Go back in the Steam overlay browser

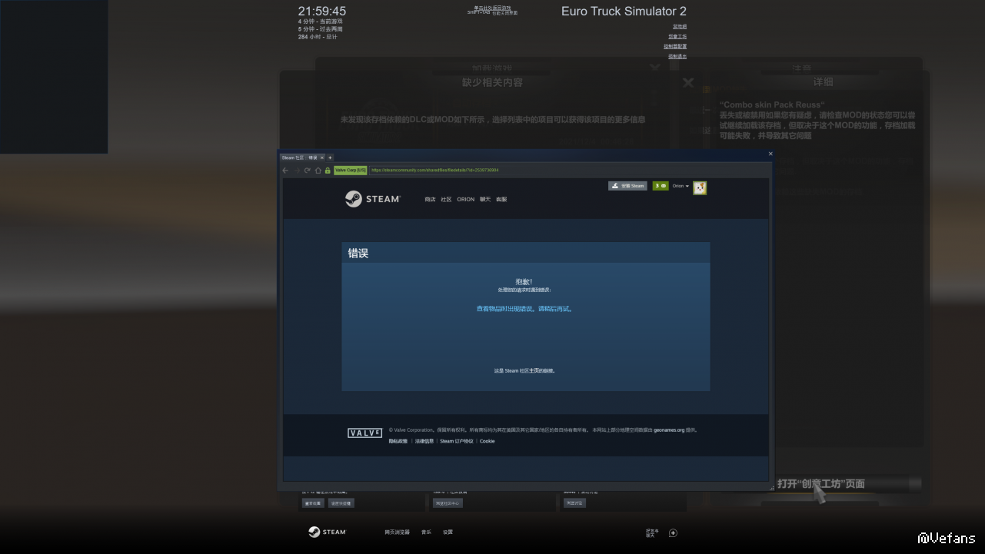285,171
